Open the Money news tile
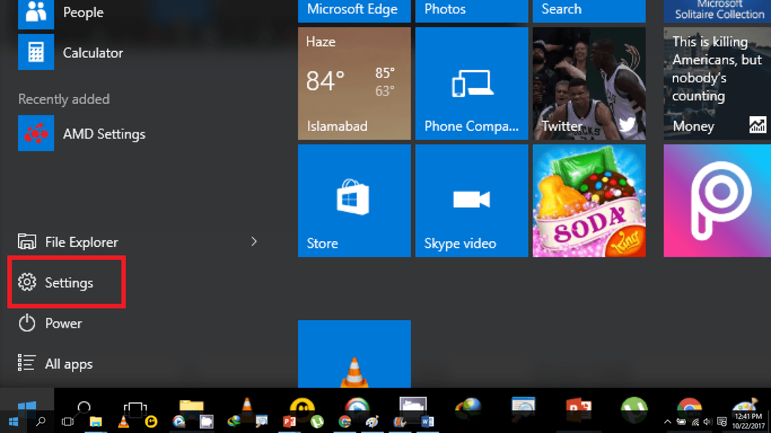The width and height of the screenshot is (771, 433). tap(717, 83)
